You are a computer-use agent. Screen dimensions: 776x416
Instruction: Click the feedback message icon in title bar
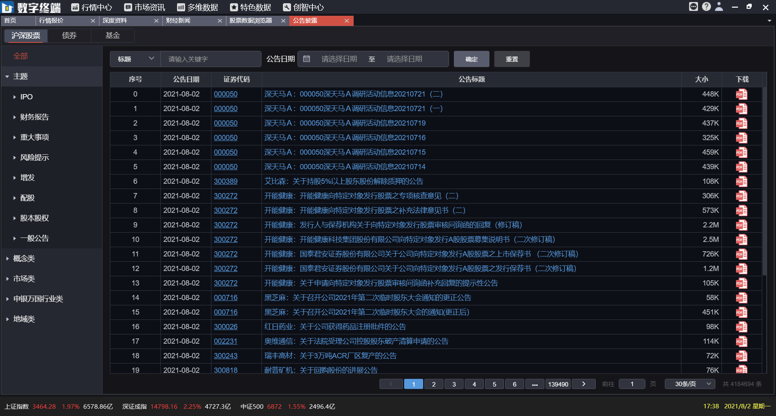(694, 6)
